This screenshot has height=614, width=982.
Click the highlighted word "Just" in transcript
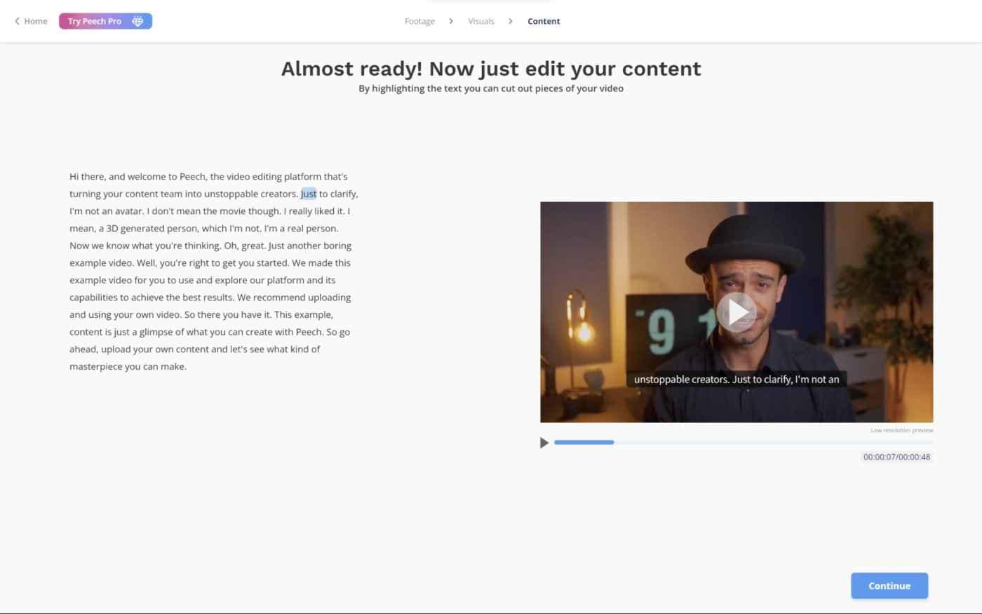[309, 194]
